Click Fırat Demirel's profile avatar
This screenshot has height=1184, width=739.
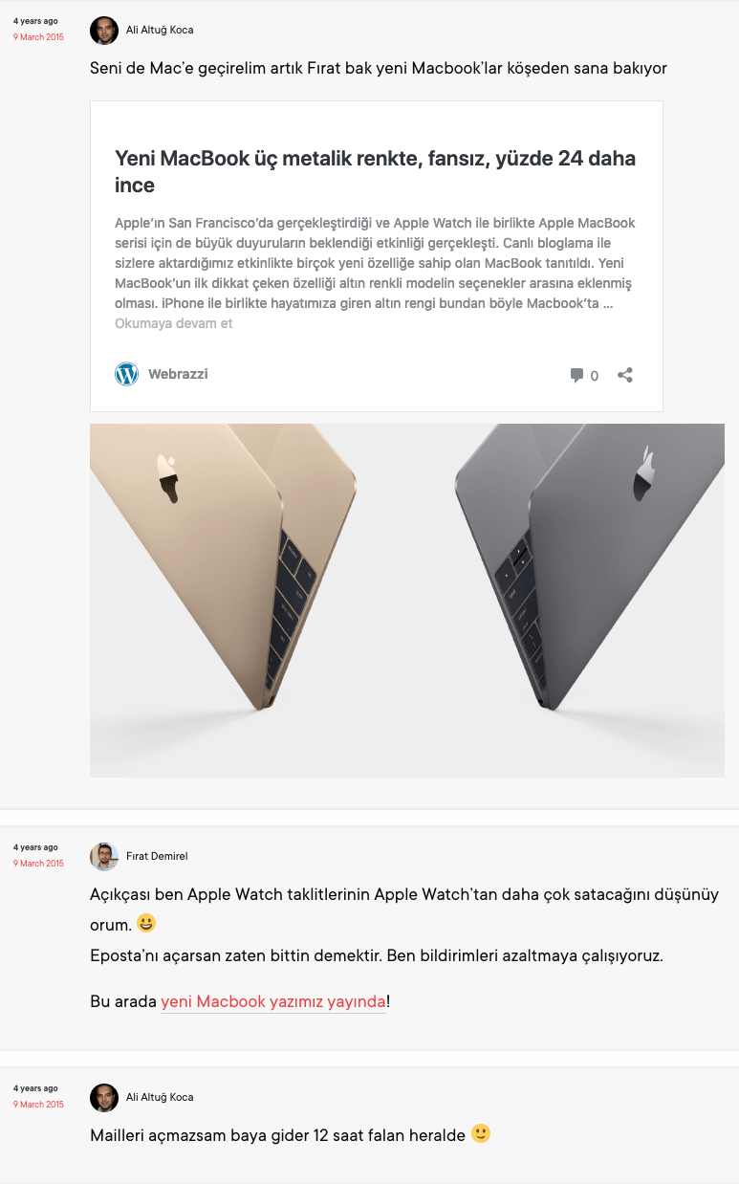coord(104,857)
